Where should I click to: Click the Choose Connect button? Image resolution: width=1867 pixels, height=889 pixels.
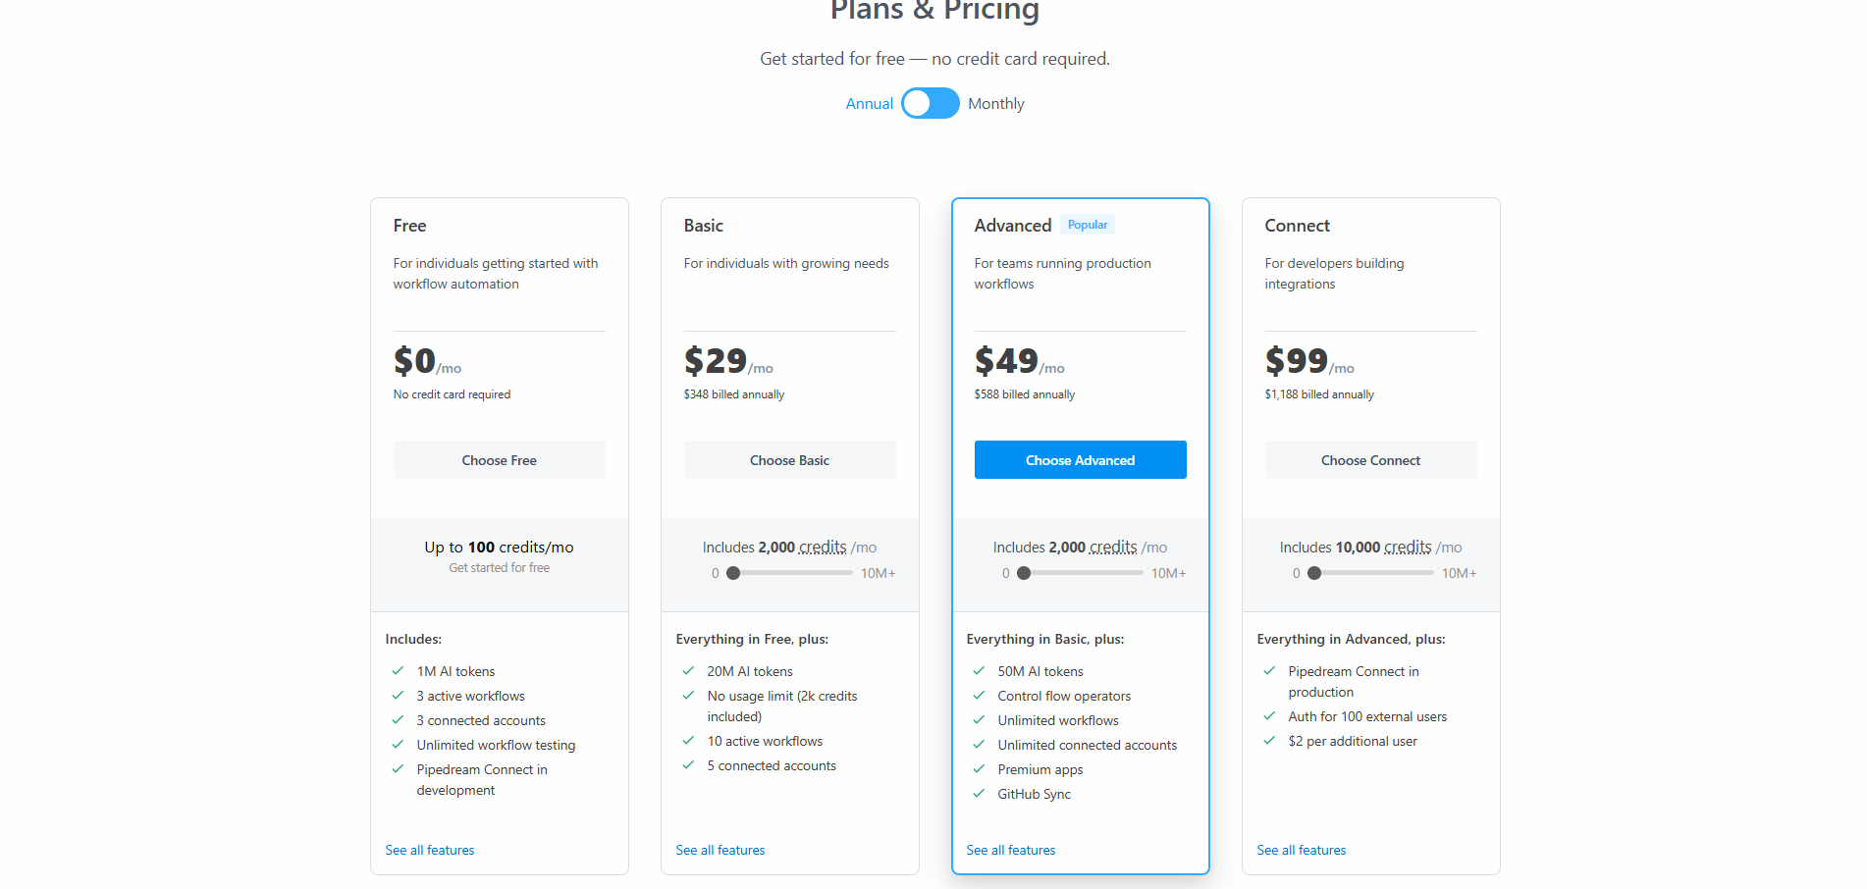click(1370, 459)
